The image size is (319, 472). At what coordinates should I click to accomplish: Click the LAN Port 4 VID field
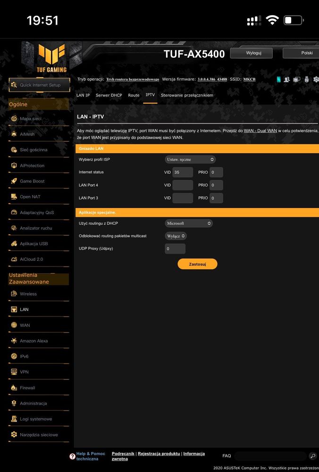pyautogui.click(x=183, y=185)
